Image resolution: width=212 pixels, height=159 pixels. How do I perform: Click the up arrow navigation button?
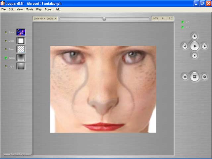pyautogui.click(x=195, y=36)
